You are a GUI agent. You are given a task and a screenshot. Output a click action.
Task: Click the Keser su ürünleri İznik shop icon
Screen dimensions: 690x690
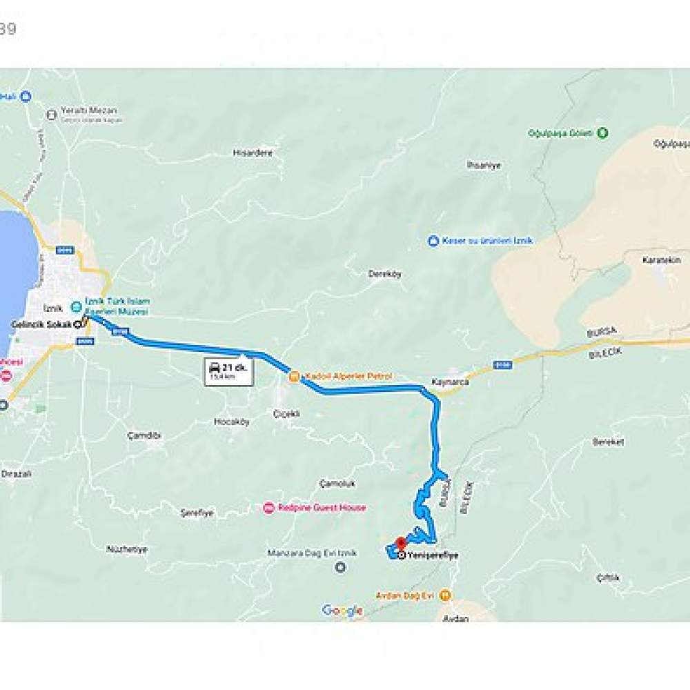433,241
